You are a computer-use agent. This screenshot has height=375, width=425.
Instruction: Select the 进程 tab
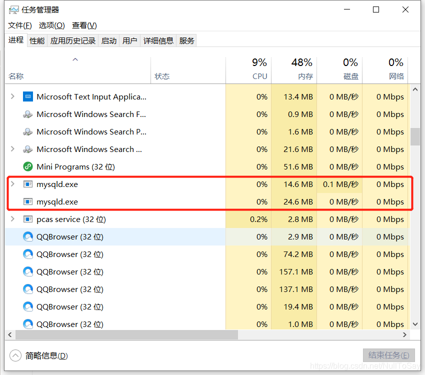[x=16, y=40]
